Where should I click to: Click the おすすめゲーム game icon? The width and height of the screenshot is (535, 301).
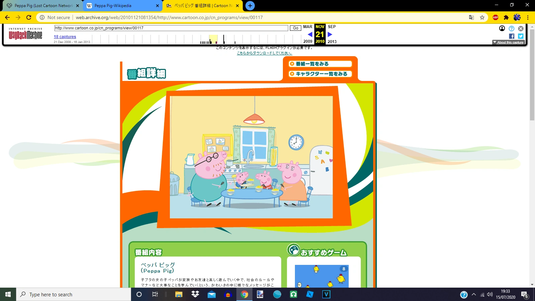pos(294,249)
